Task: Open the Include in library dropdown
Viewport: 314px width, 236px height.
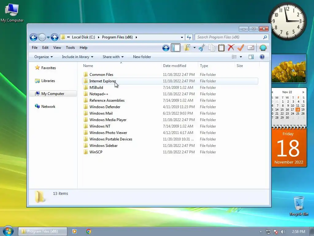Action: [78, 57]
